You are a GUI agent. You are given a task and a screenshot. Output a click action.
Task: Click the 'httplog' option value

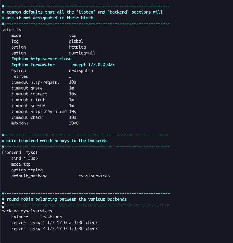pos(77,47)
